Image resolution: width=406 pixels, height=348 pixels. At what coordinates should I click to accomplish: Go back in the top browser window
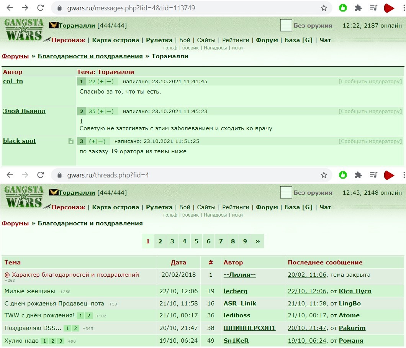pyautogui.click(x=10, y=8)
